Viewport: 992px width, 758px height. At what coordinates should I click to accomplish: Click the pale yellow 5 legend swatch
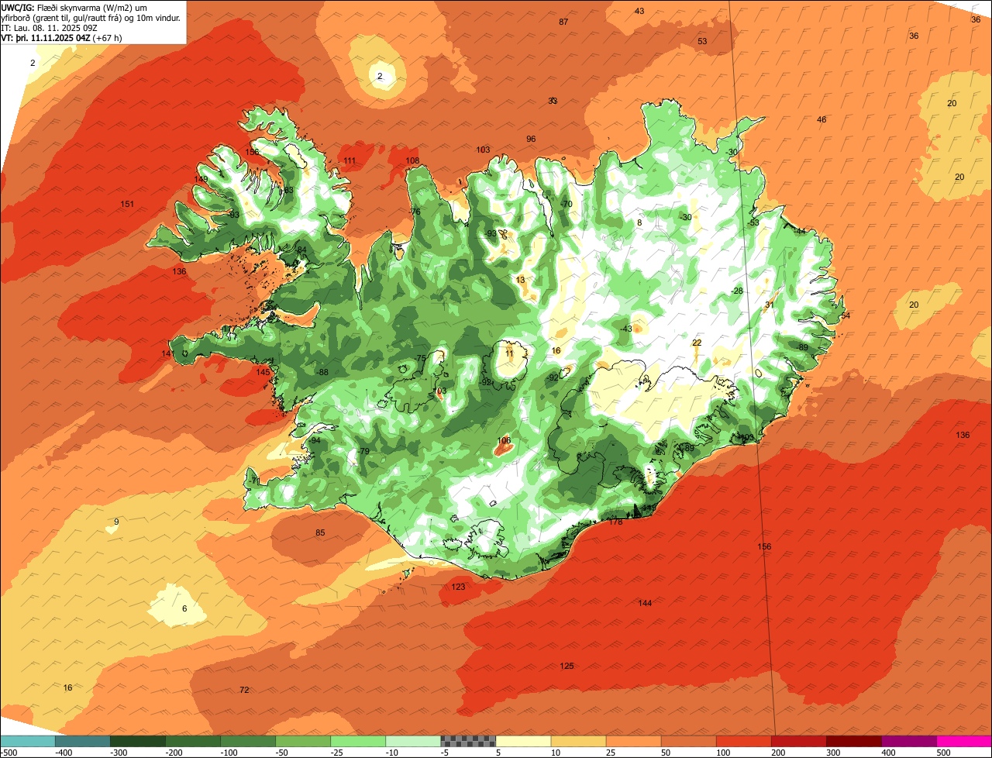click(x=523, y=741)
